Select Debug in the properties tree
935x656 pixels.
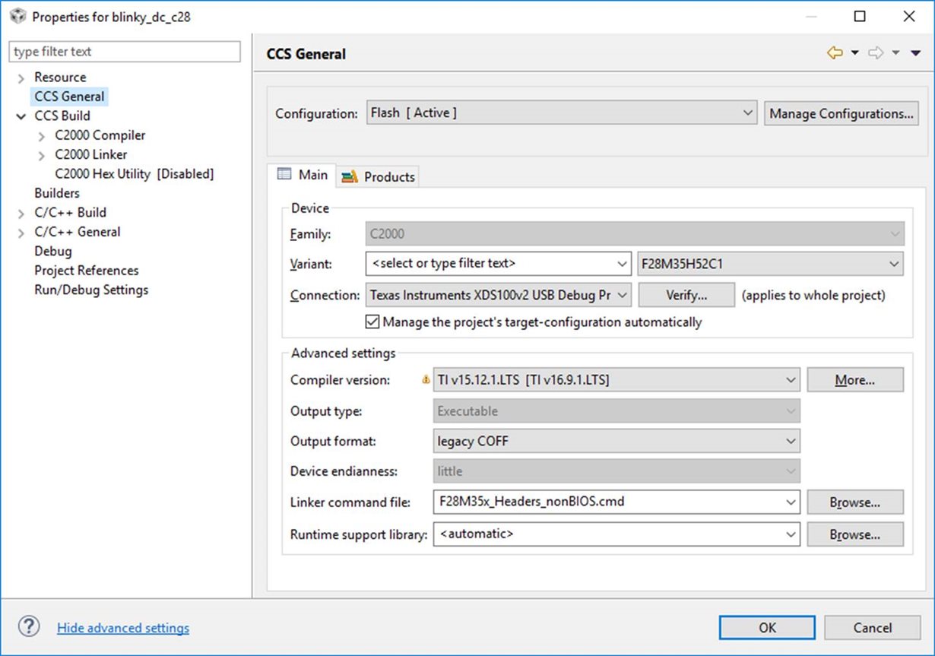pyautogui.click(x=53, y=252)
